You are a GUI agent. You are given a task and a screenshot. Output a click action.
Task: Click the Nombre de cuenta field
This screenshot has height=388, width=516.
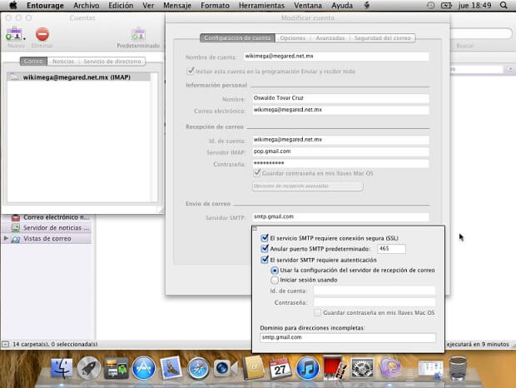(336, 57)
